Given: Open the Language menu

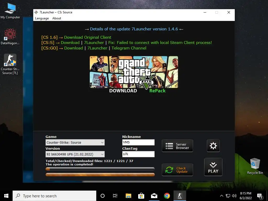Looking at the screenshot, I should click(42, 18).
